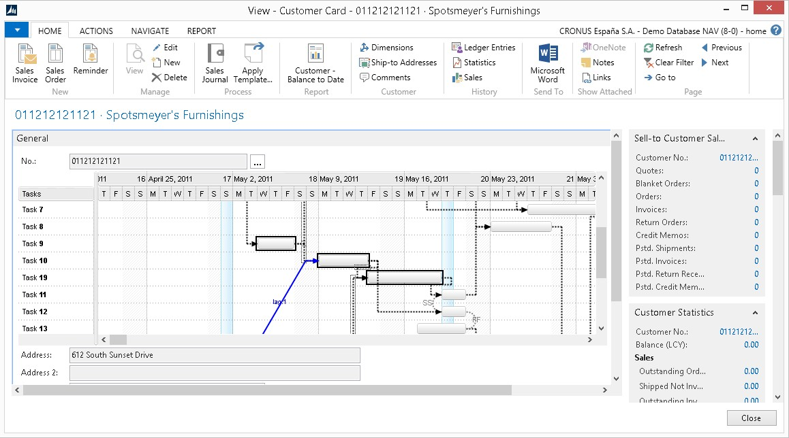Image resolution: width=789 pixels, height=438 pixels.
Task: Open the Sales Journal
Action: coord(215,64)
